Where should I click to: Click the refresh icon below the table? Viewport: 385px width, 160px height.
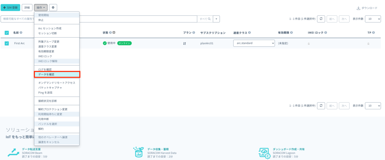[321, 105]
